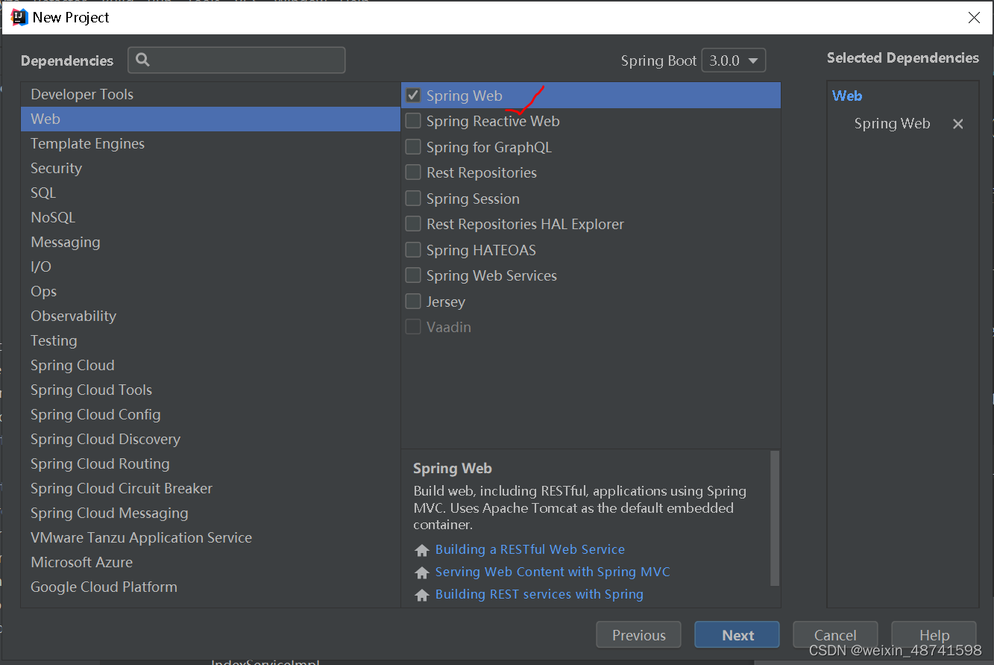Click the IntelliJ IDEA logo in title bar
The image size is (994, 665).
point(19,17)
